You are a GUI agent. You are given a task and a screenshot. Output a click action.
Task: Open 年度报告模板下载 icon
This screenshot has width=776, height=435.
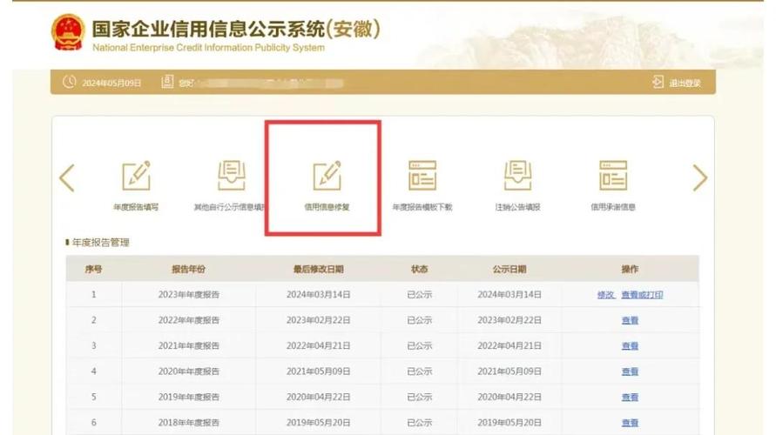[422, 176]
